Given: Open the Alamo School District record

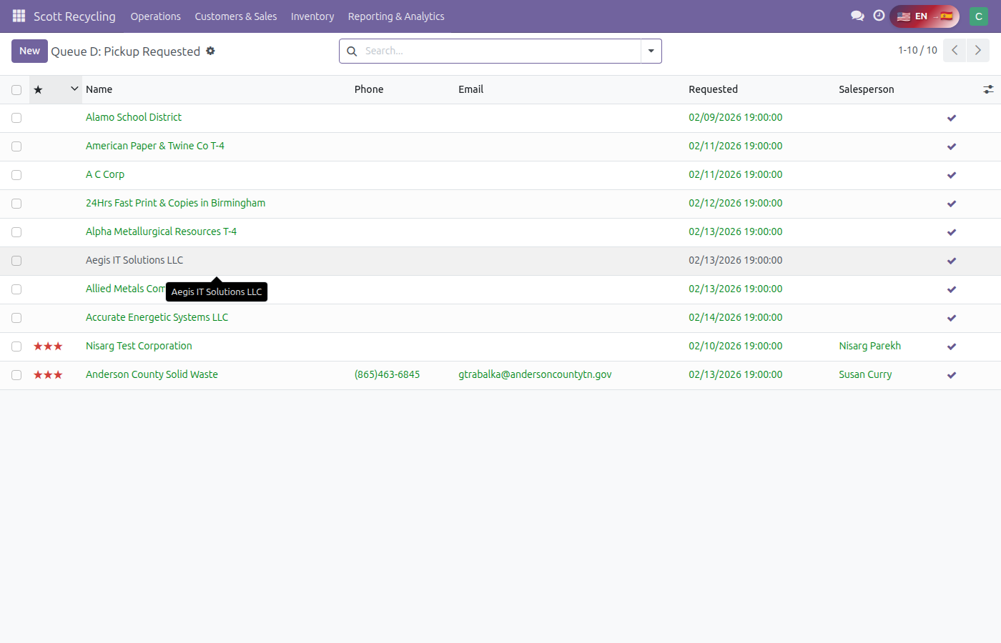Looking at the screenshot, I should pyautogui.click(x=134, y=117).
